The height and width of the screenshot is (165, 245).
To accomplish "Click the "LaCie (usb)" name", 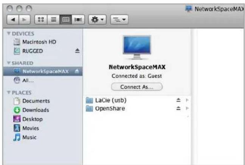I will coord(111,100).
